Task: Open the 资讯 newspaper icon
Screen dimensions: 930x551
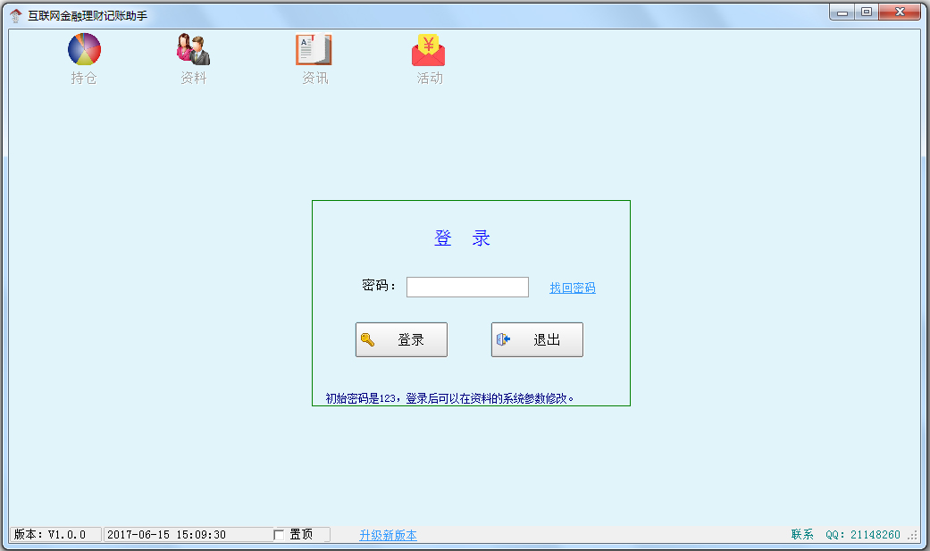Action: click(x=314, y=49)
